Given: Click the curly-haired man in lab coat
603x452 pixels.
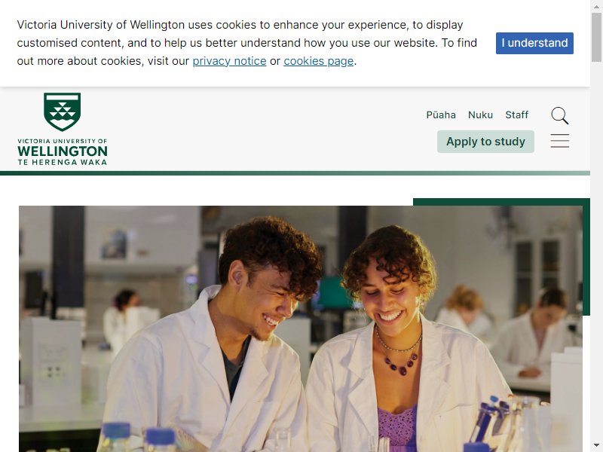Looking at the screenshot, I should [x=216, y=336].
